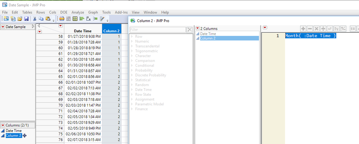The width and height of the screenshot is (359, 144).
Task: Click the plus operator button in formula editor
Action: pyautogui.click(x=303, y=29)
